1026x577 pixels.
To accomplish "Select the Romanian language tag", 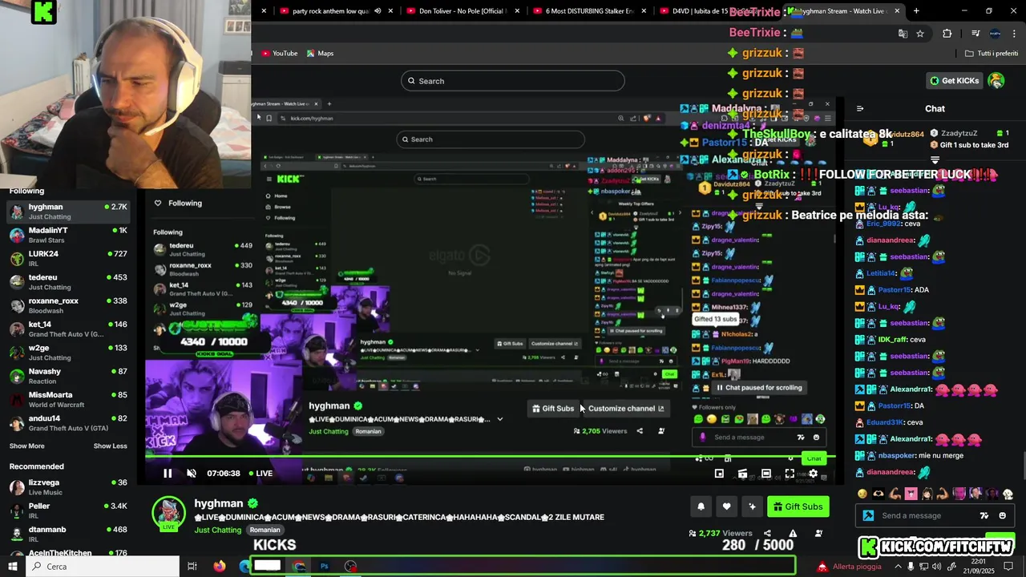I will 265,530.
